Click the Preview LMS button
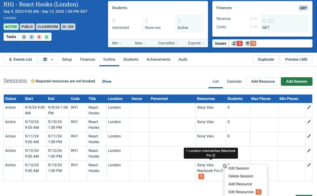 coord(296,59)
